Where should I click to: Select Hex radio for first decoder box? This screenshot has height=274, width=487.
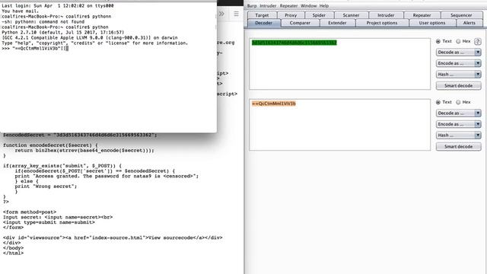click(x=458, y=41)
